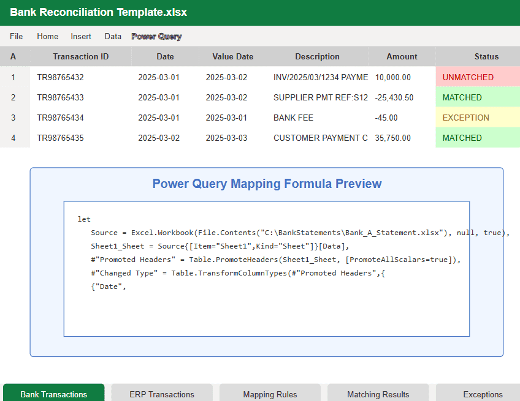This screenshot has height=401, width=520.
Task: Go to the Exceptions sheet tab
Action: (x=483, y=394)
